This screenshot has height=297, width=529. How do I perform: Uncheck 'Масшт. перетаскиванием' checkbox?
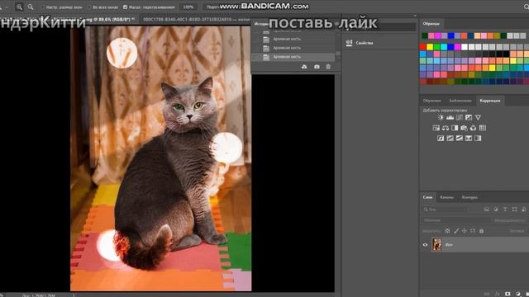[x=125, y=7]
